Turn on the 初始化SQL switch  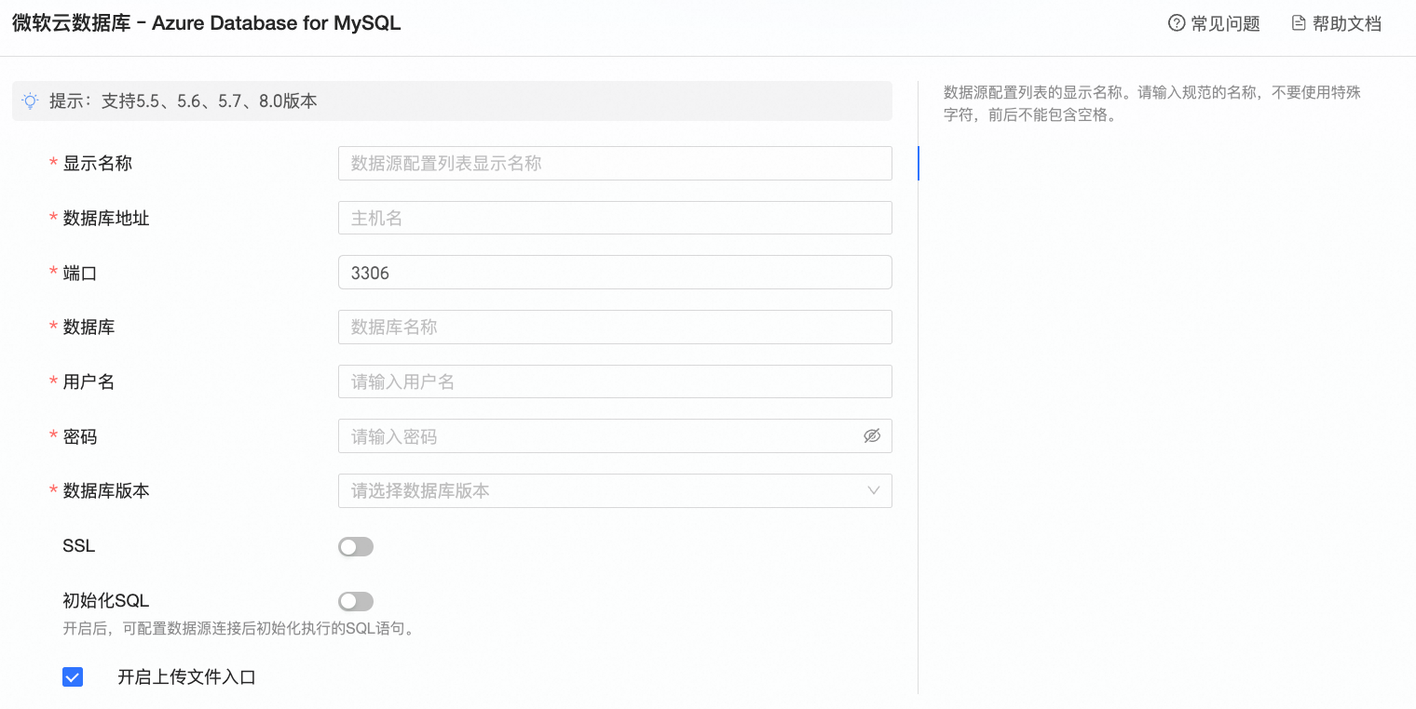[x=356, y=601]
